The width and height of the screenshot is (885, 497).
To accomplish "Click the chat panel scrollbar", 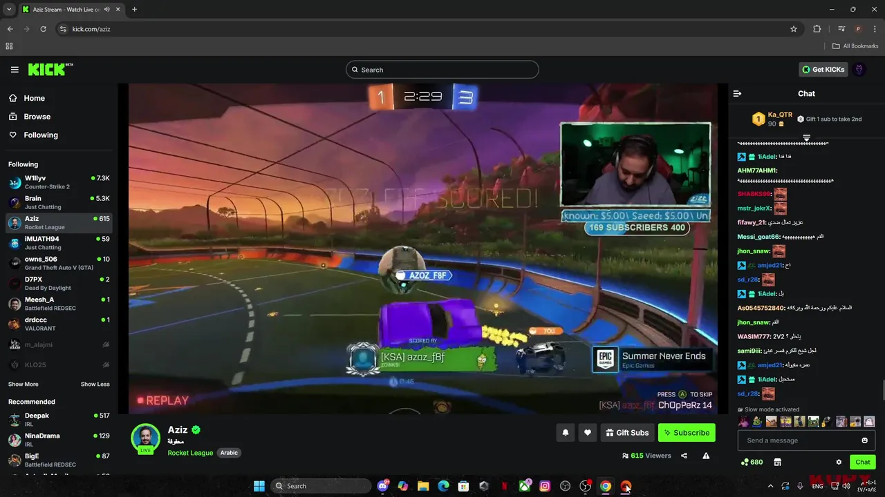I will pos(883,390).
